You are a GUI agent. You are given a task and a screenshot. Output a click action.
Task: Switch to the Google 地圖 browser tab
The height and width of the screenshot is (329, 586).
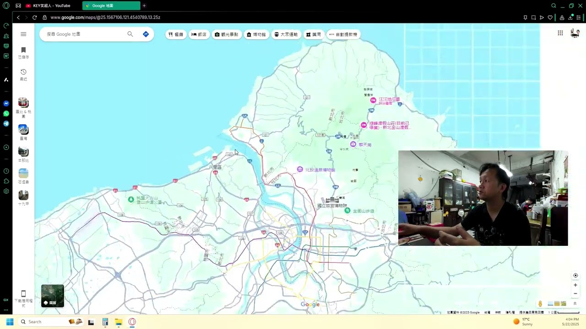[x=111, y=5]
